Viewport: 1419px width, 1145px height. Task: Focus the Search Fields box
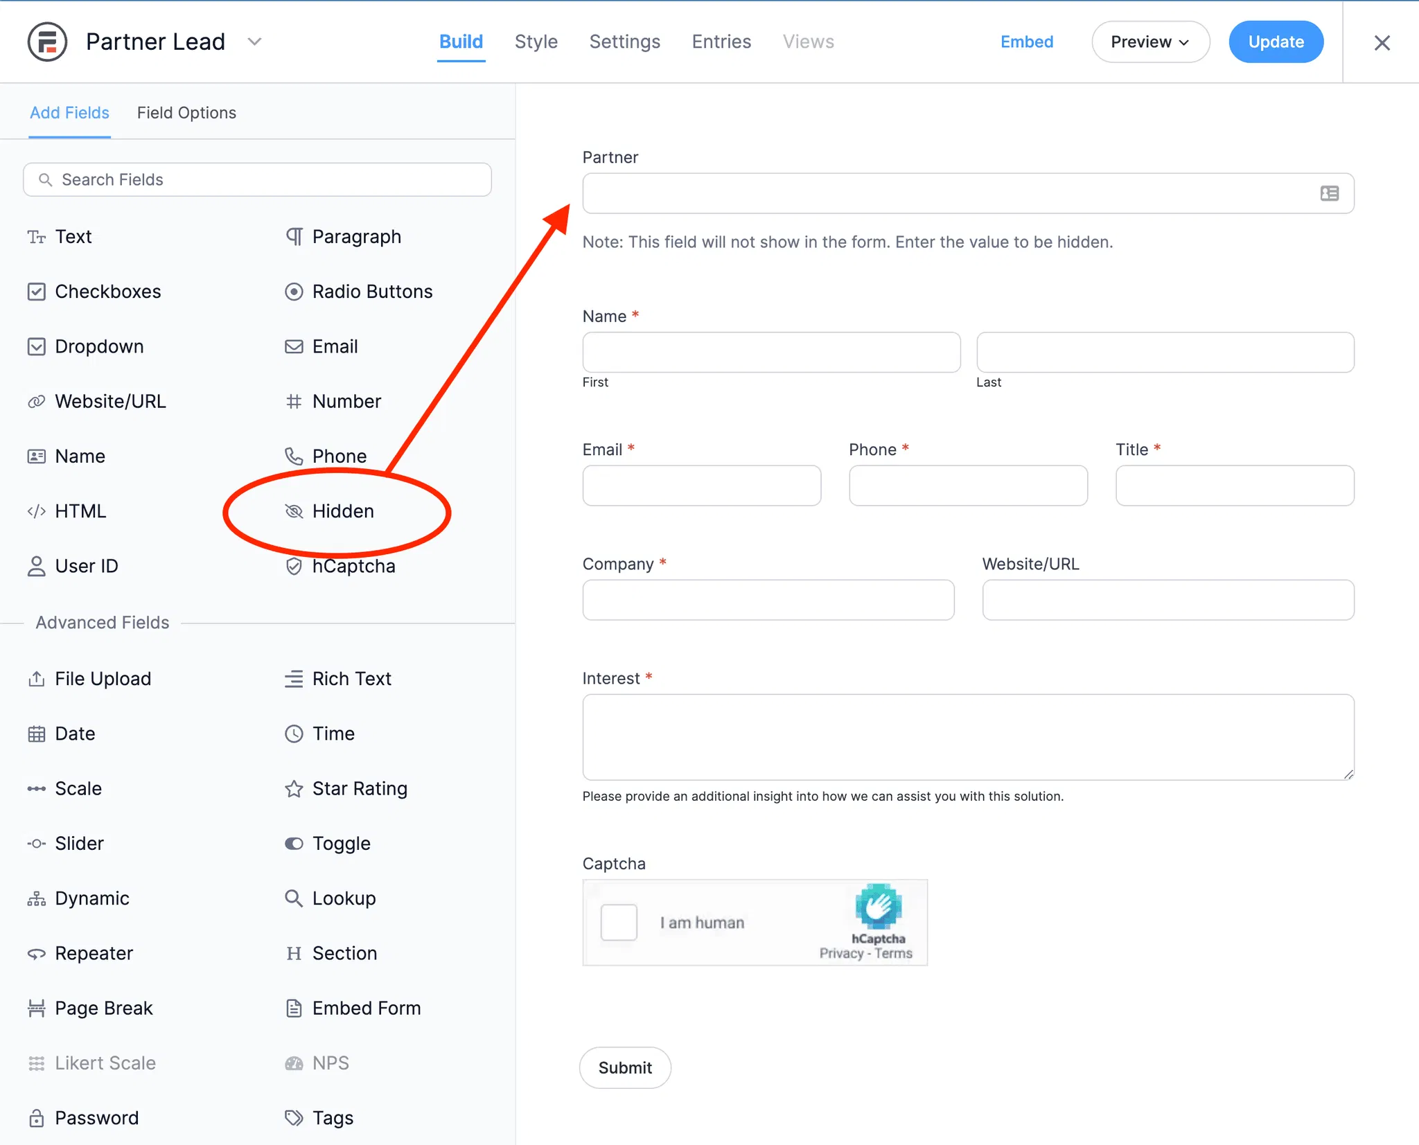(258, 180)
